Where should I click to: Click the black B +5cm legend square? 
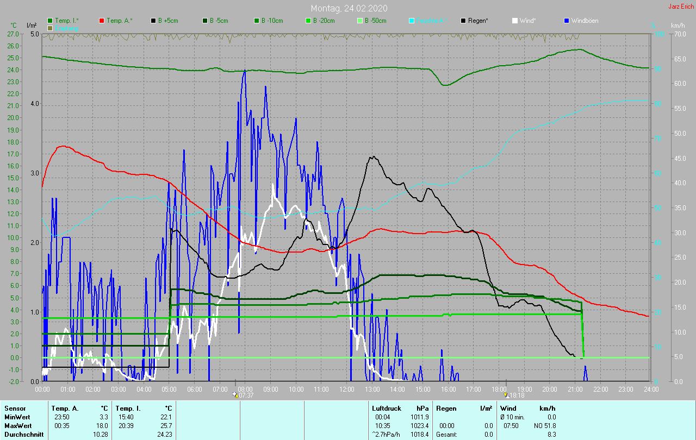(x=153, y=21)
